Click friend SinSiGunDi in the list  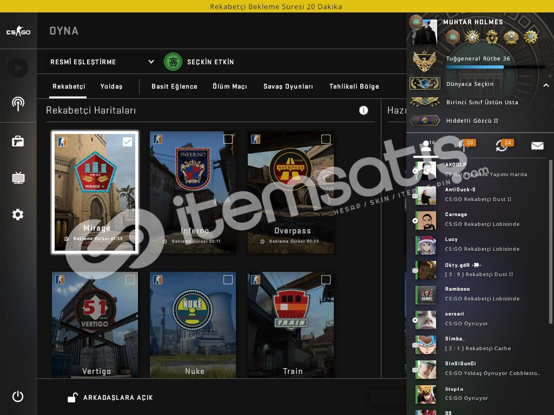480,369
